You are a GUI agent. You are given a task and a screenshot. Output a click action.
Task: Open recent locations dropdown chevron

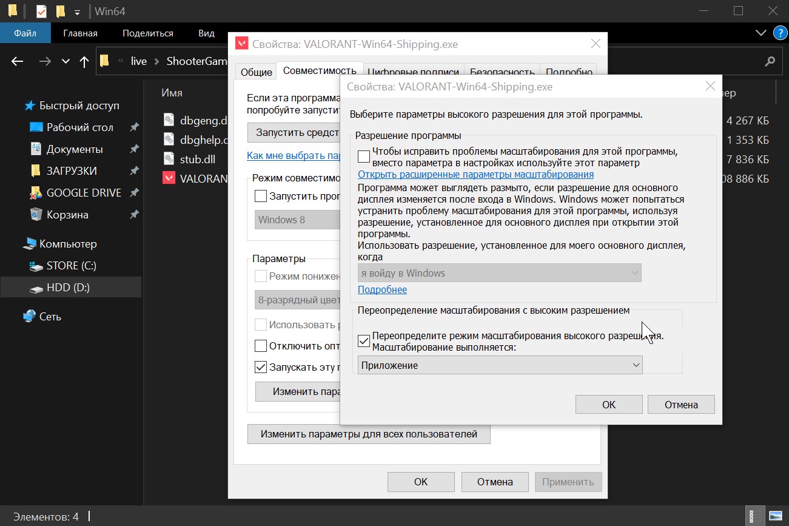click(x=65, y=61)
